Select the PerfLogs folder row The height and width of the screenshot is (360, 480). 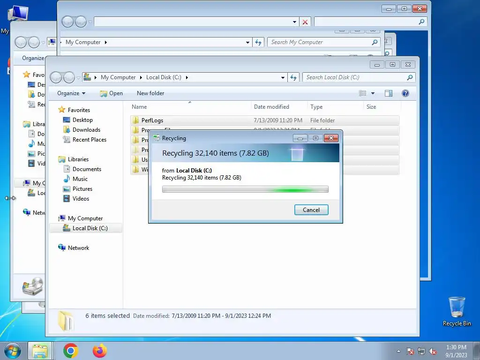coord(265,120)
